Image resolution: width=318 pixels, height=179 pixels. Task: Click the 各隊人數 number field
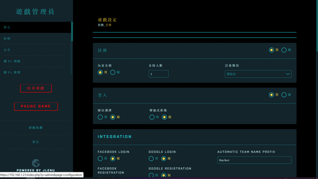coord(158,74)
